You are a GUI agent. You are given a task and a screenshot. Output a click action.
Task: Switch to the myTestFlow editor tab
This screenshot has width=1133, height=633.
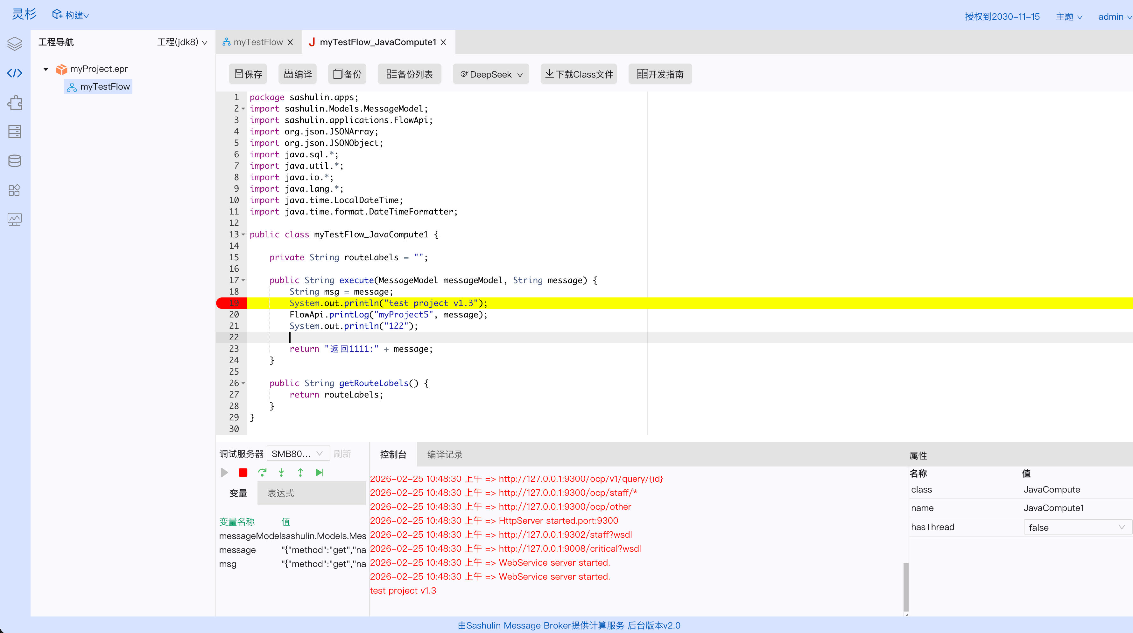click(x=258, y=42)
